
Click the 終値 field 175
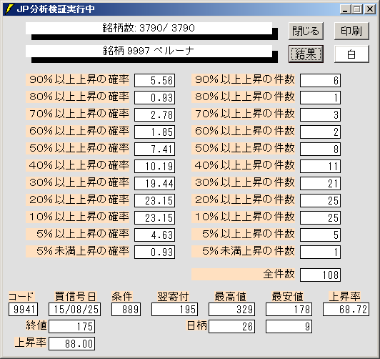click(x=71, y=327)
